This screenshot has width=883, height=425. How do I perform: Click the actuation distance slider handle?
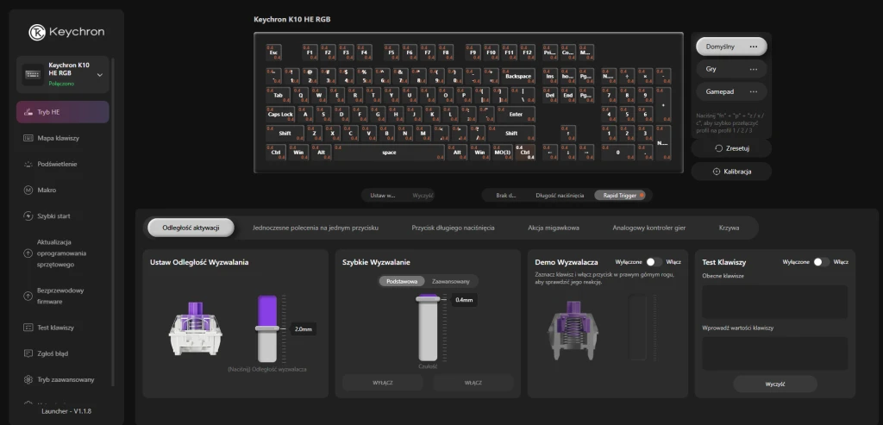coord(266,328)
